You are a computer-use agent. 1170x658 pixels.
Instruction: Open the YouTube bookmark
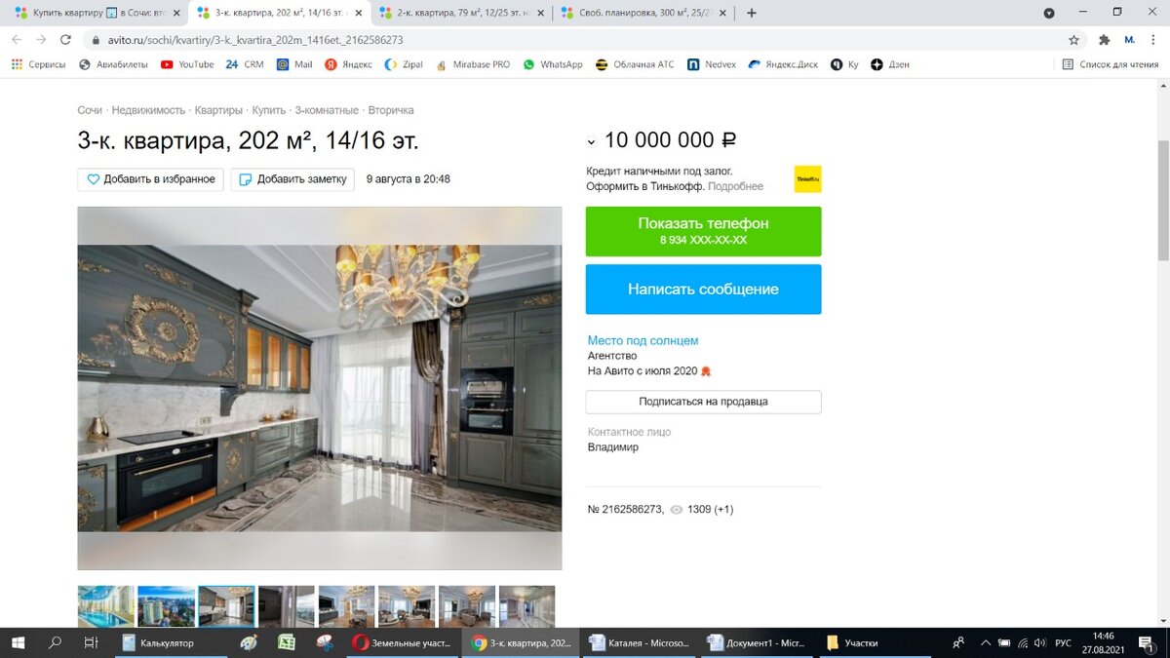[x=187, y=64]
